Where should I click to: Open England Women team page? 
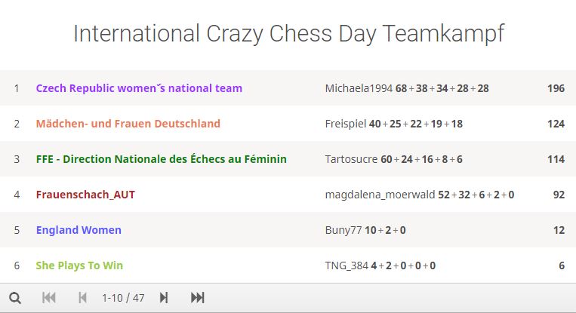tap(79, 230)
